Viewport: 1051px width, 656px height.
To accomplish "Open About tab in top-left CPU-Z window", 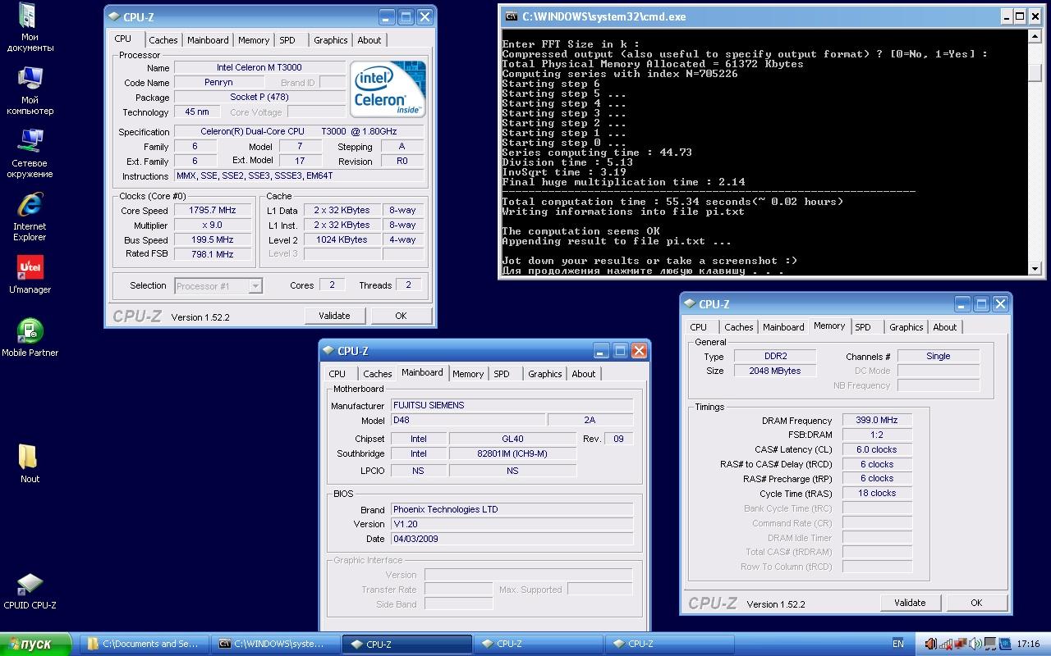I will pyautogui.click(x=369, y=40).
